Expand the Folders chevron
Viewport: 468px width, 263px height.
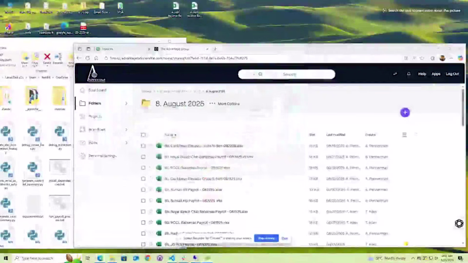(x=126, y=103)
